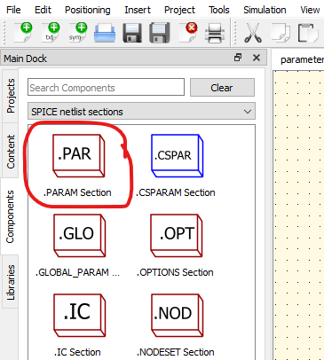Save all open documents
The width and height of the screenshot is (324, 360).
coord(160,33)
